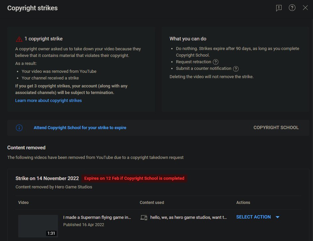This screenshot has height=241, width=313.
Task: Click Submit a counter notification text
Action: click(x=204, y=69)
